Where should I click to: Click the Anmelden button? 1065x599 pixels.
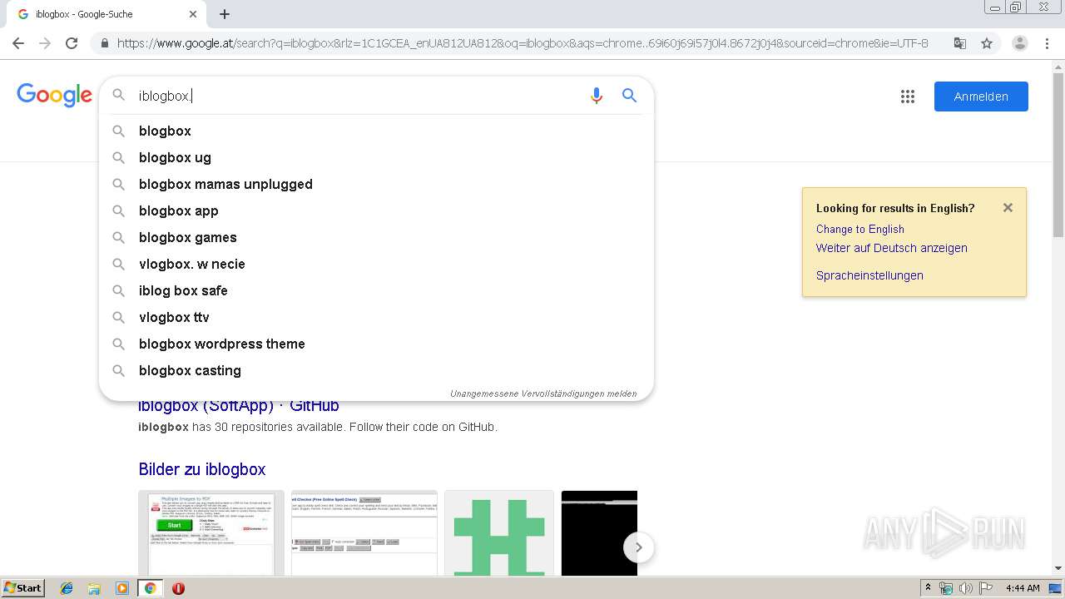pos(981,97)
